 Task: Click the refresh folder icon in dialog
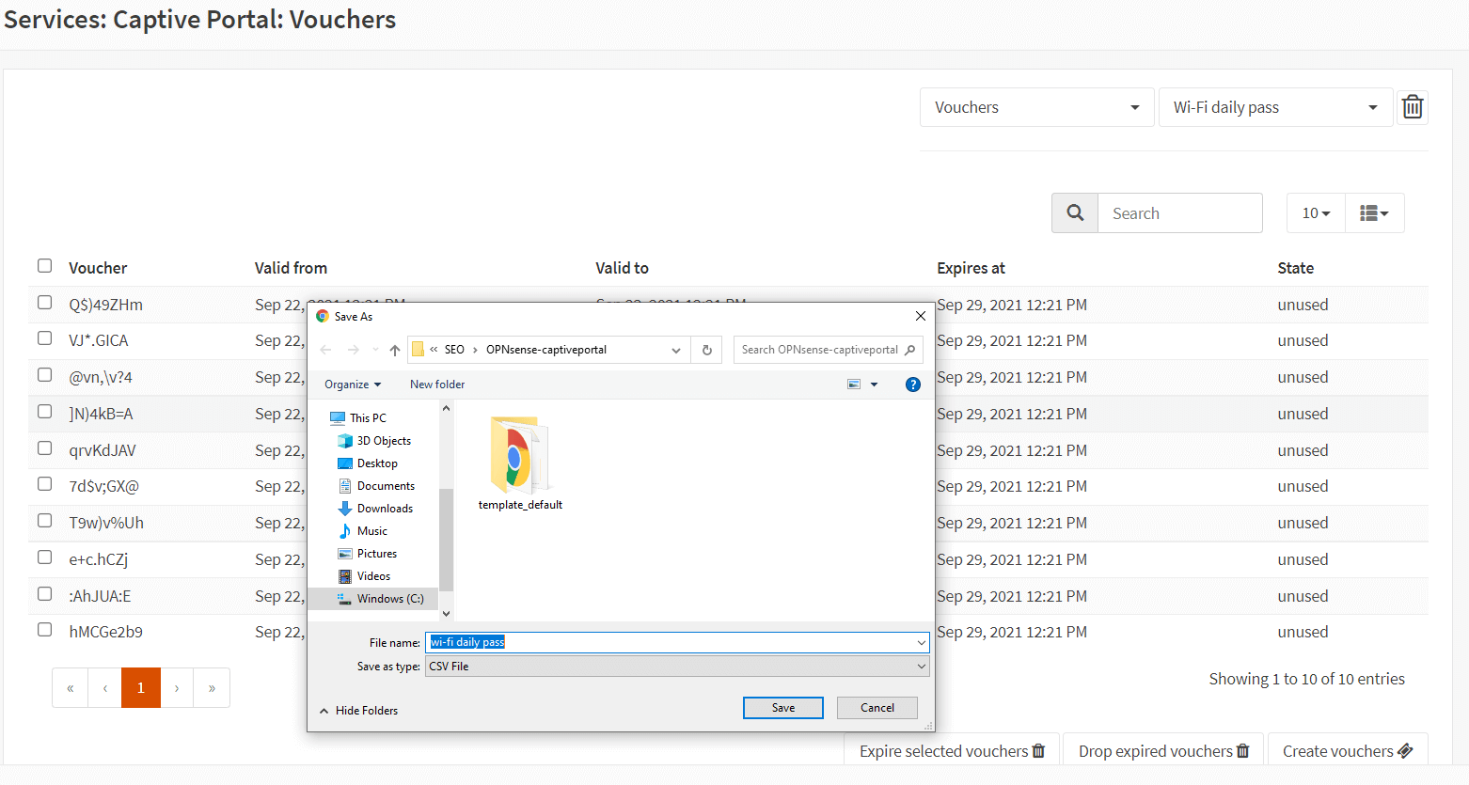(x=707, y=350)
